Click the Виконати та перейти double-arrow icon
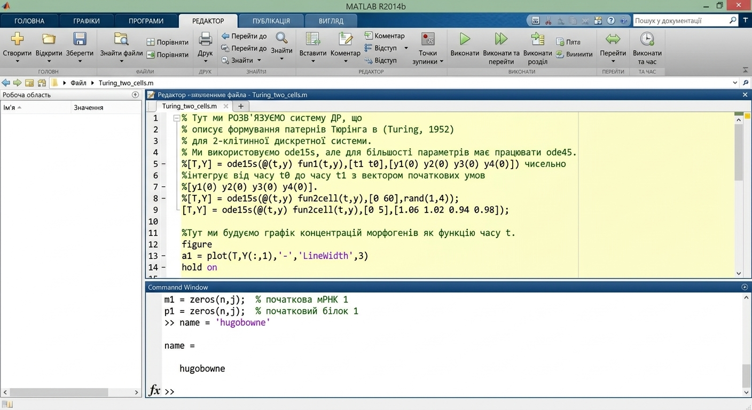Viewport: 752px width, 410px height. click(501, 38)
